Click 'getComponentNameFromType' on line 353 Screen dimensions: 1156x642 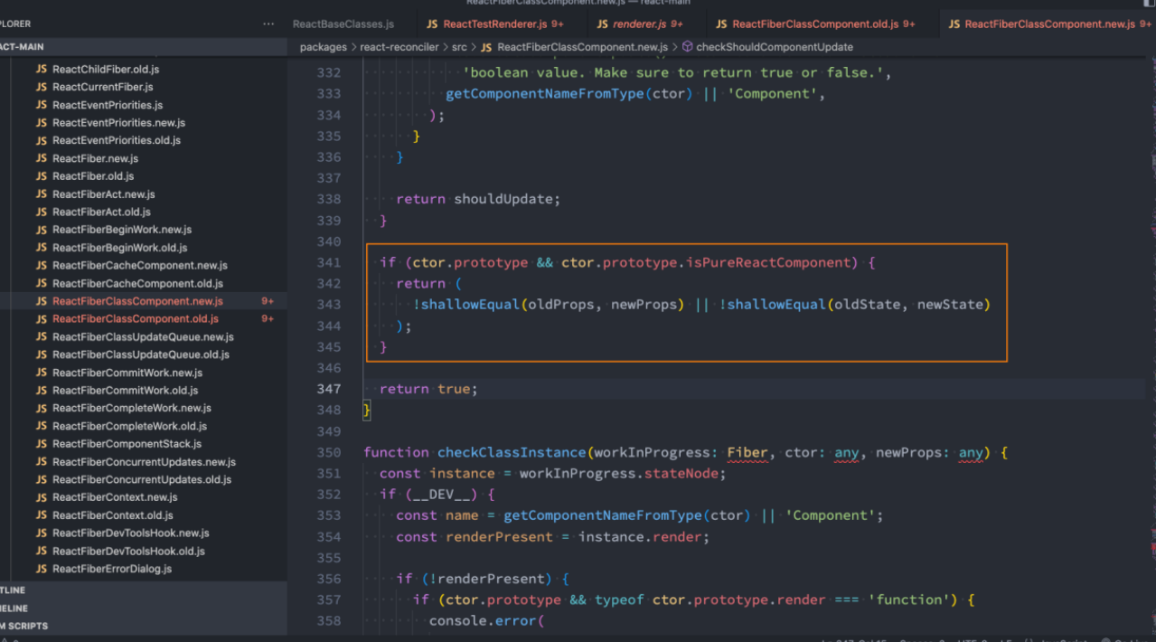(603, 515)
